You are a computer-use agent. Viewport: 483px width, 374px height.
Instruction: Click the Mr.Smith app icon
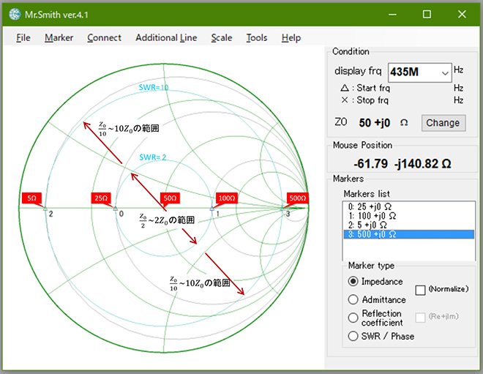(x=15, y=14)
